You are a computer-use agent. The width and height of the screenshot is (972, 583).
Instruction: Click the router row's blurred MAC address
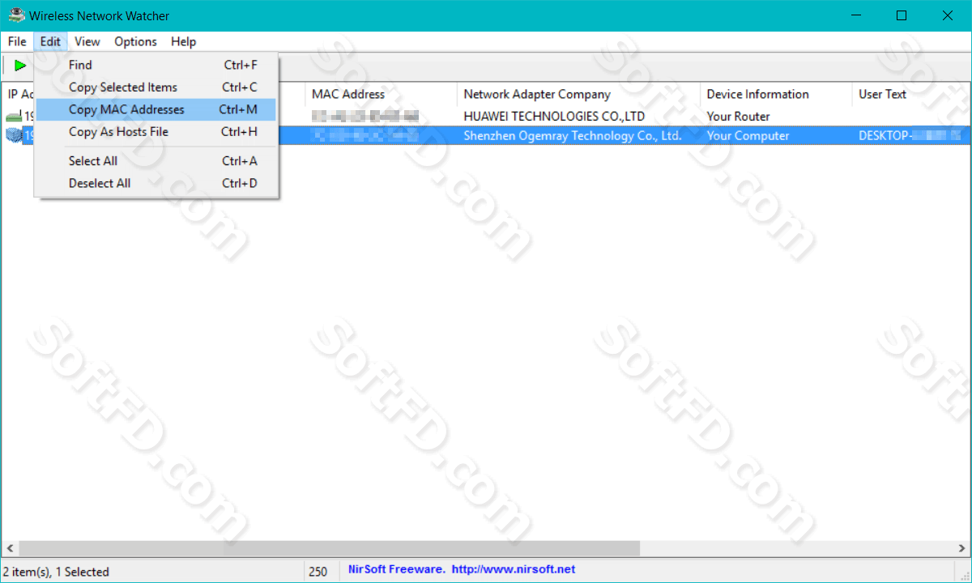(365, 117)
